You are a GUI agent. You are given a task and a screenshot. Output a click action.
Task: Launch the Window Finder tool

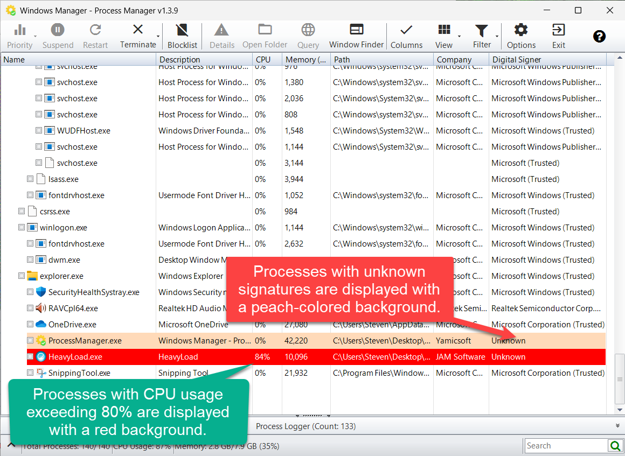point(356,36)
